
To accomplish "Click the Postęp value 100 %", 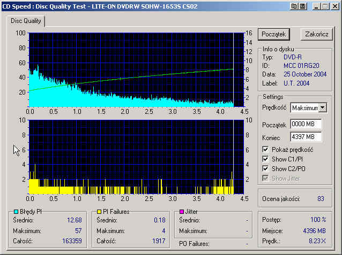I will click(318, 220).
